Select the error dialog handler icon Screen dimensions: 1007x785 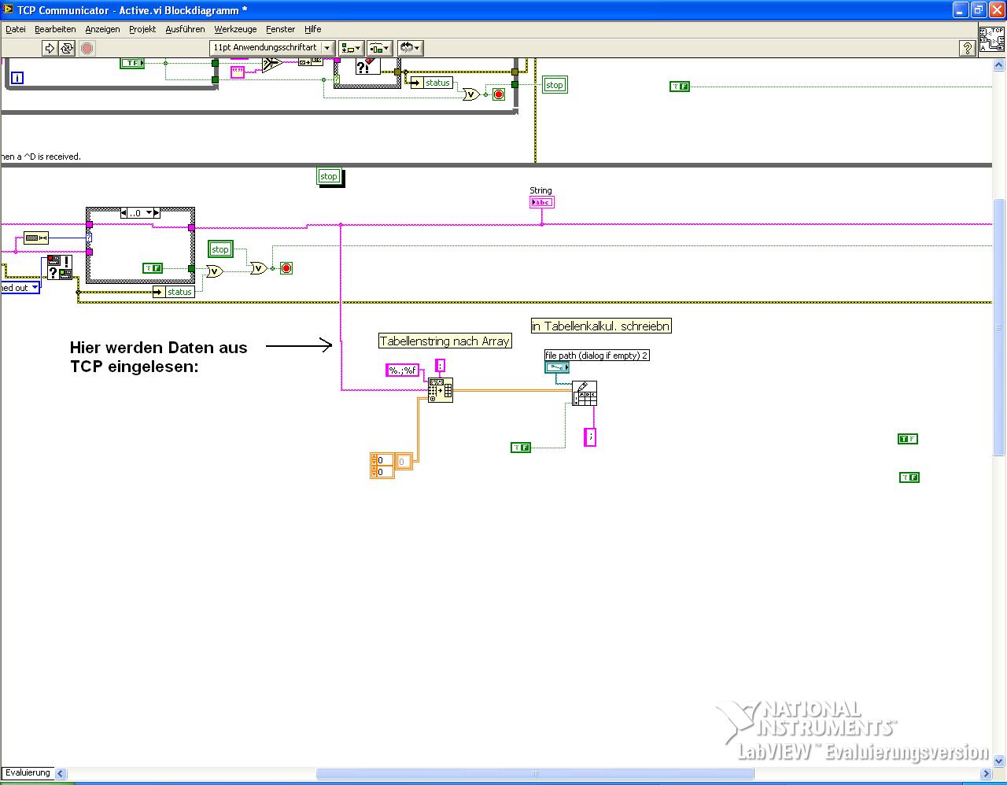60,267
